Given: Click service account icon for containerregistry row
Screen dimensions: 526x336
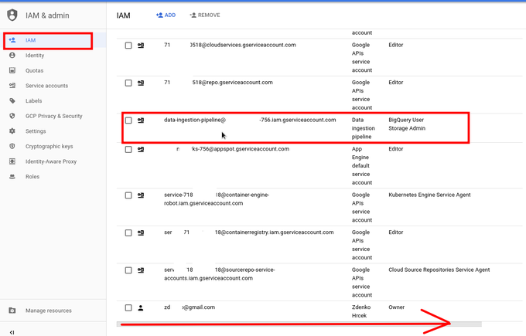Looking at the screenshot, I should point(141,232).
